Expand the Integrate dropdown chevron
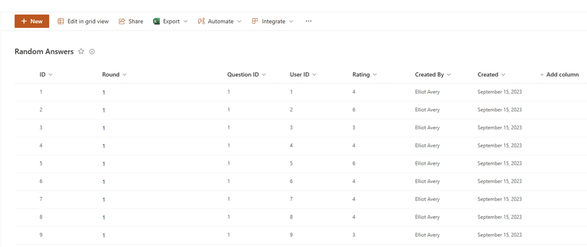 click(291, 22)
